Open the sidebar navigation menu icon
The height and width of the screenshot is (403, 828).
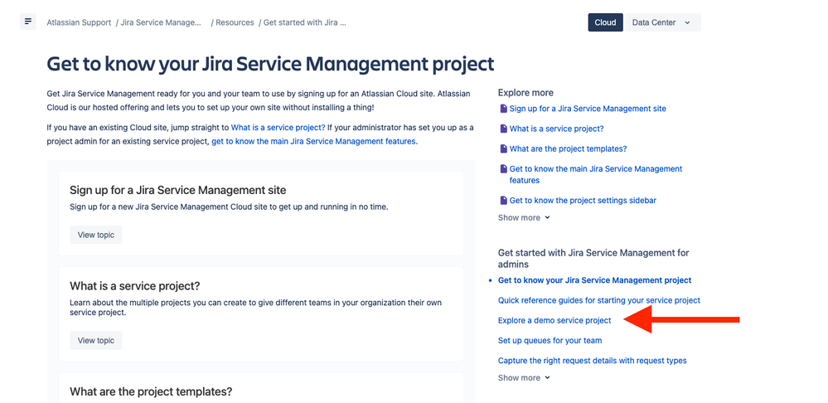point(28,22)
